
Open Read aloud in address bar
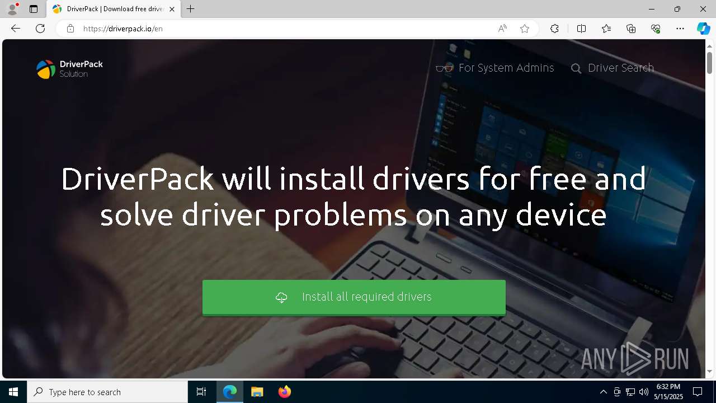[502, 29]
